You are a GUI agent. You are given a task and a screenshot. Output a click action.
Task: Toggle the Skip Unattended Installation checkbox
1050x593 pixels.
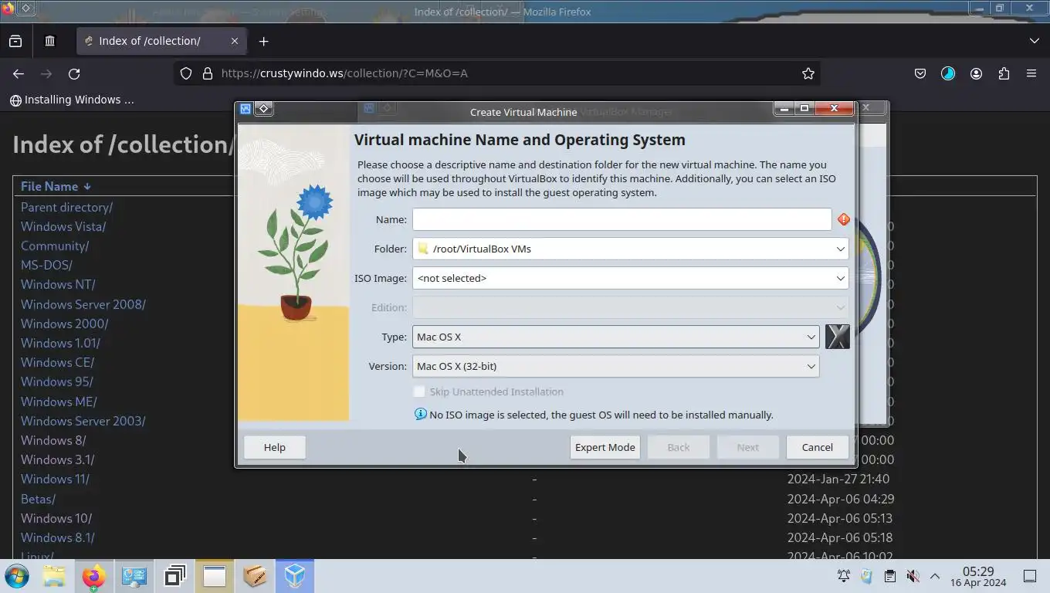[x=419, y=391]
